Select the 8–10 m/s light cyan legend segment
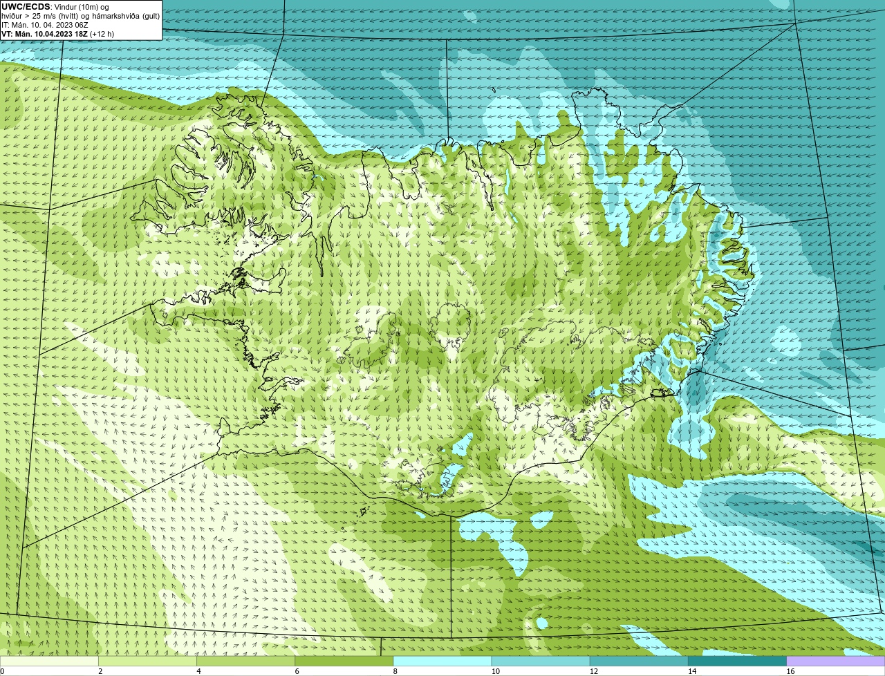This screenshot has width=885, height=676. (x=442, y=661)
